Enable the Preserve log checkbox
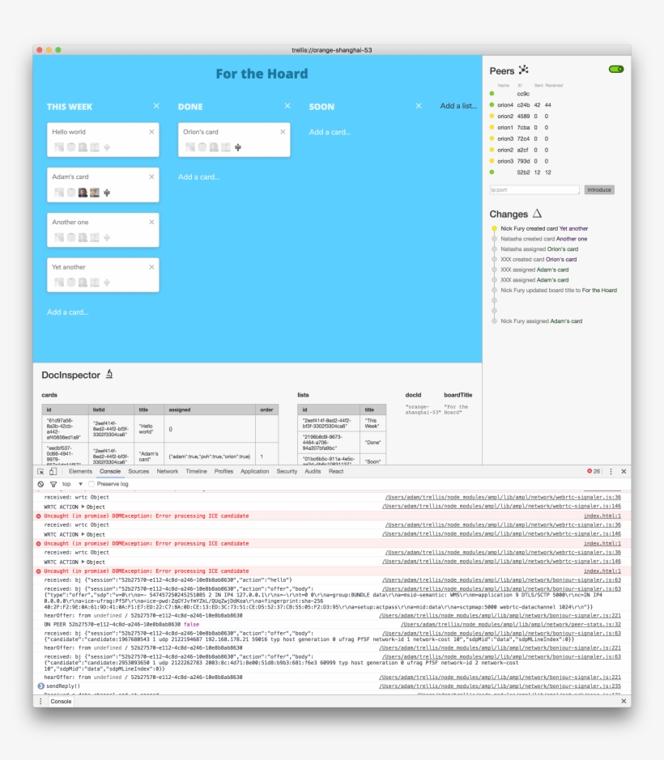 coord(92,482)
